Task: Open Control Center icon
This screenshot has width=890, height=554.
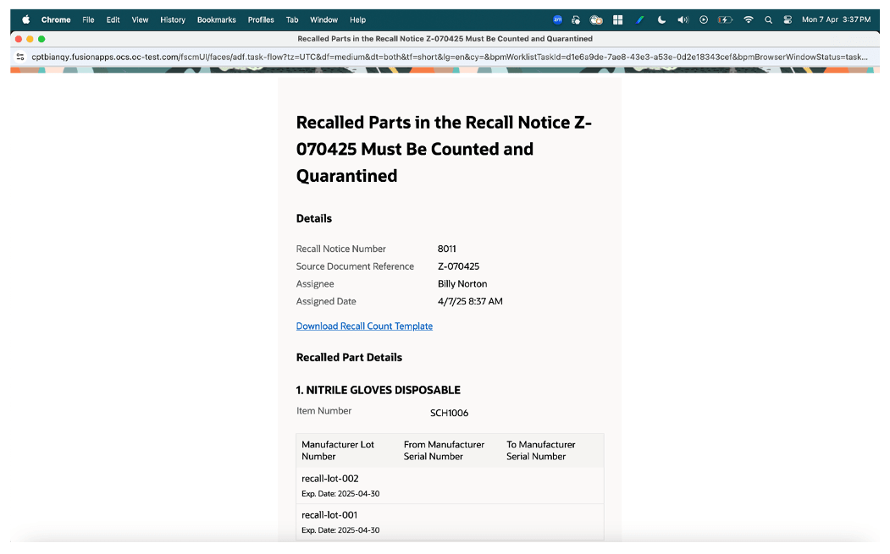Action: (x=788, y=19)
